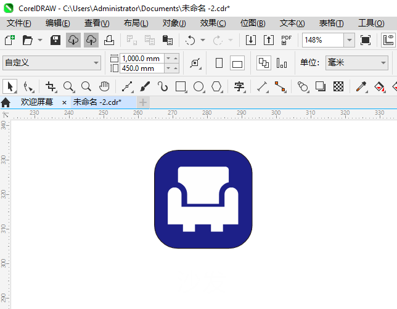Expand the Undo history dropdown

click(203, 40)
